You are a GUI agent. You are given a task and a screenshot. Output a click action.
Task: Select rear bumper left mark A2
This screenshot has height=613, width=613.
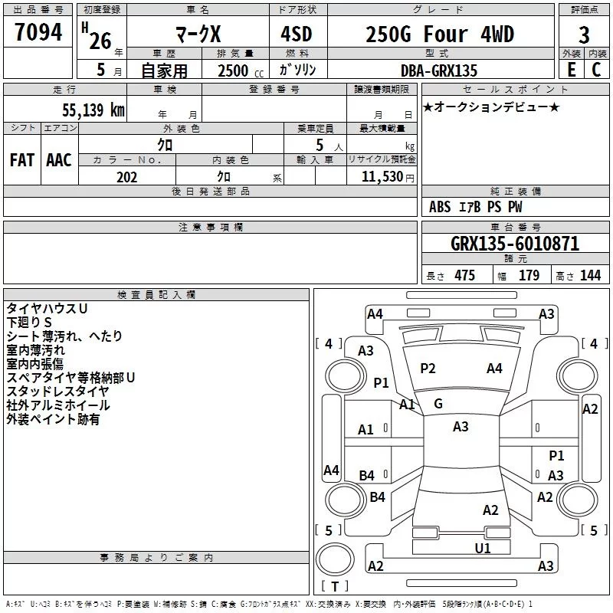coord(375,566)
